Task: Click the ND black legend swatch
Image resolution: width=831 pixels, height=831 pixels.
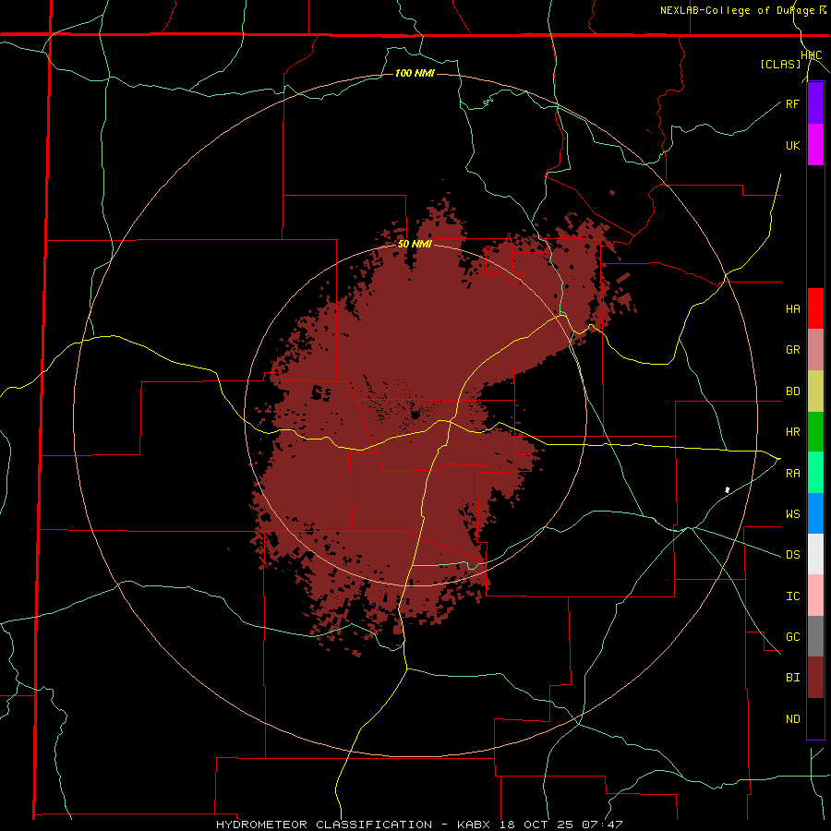Action: [x=815, y=718]
